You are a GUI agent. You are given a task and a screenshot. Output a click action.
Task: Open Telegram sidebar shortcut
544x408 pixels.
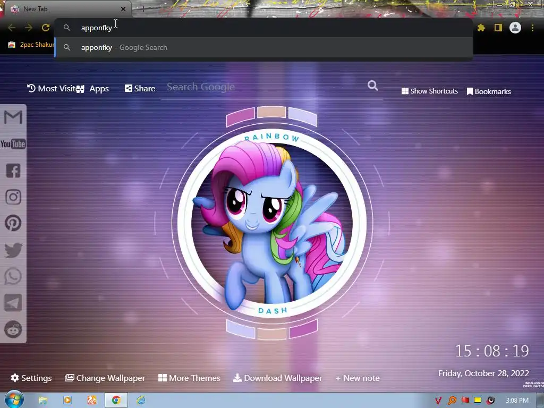click(13, 303)
